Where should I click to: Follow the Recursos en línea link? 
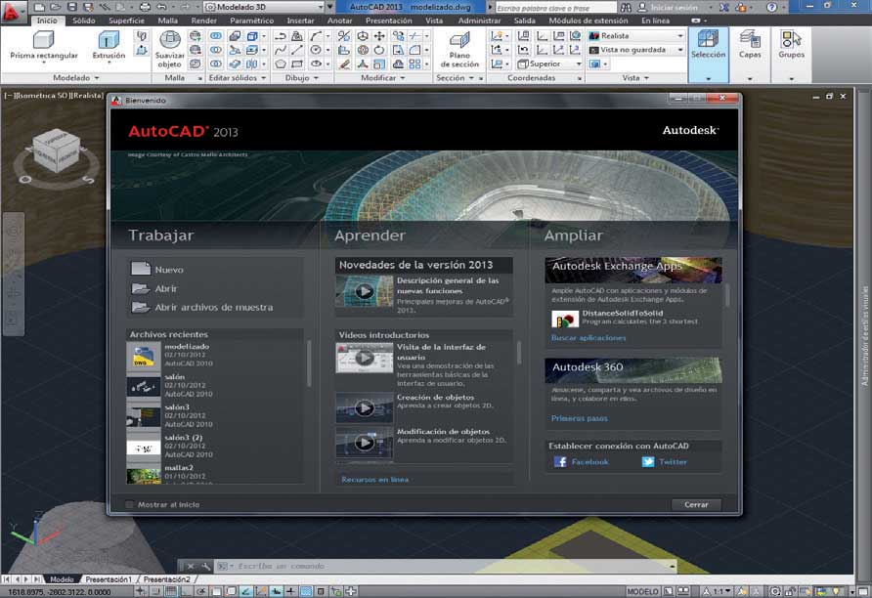(374, 480)
